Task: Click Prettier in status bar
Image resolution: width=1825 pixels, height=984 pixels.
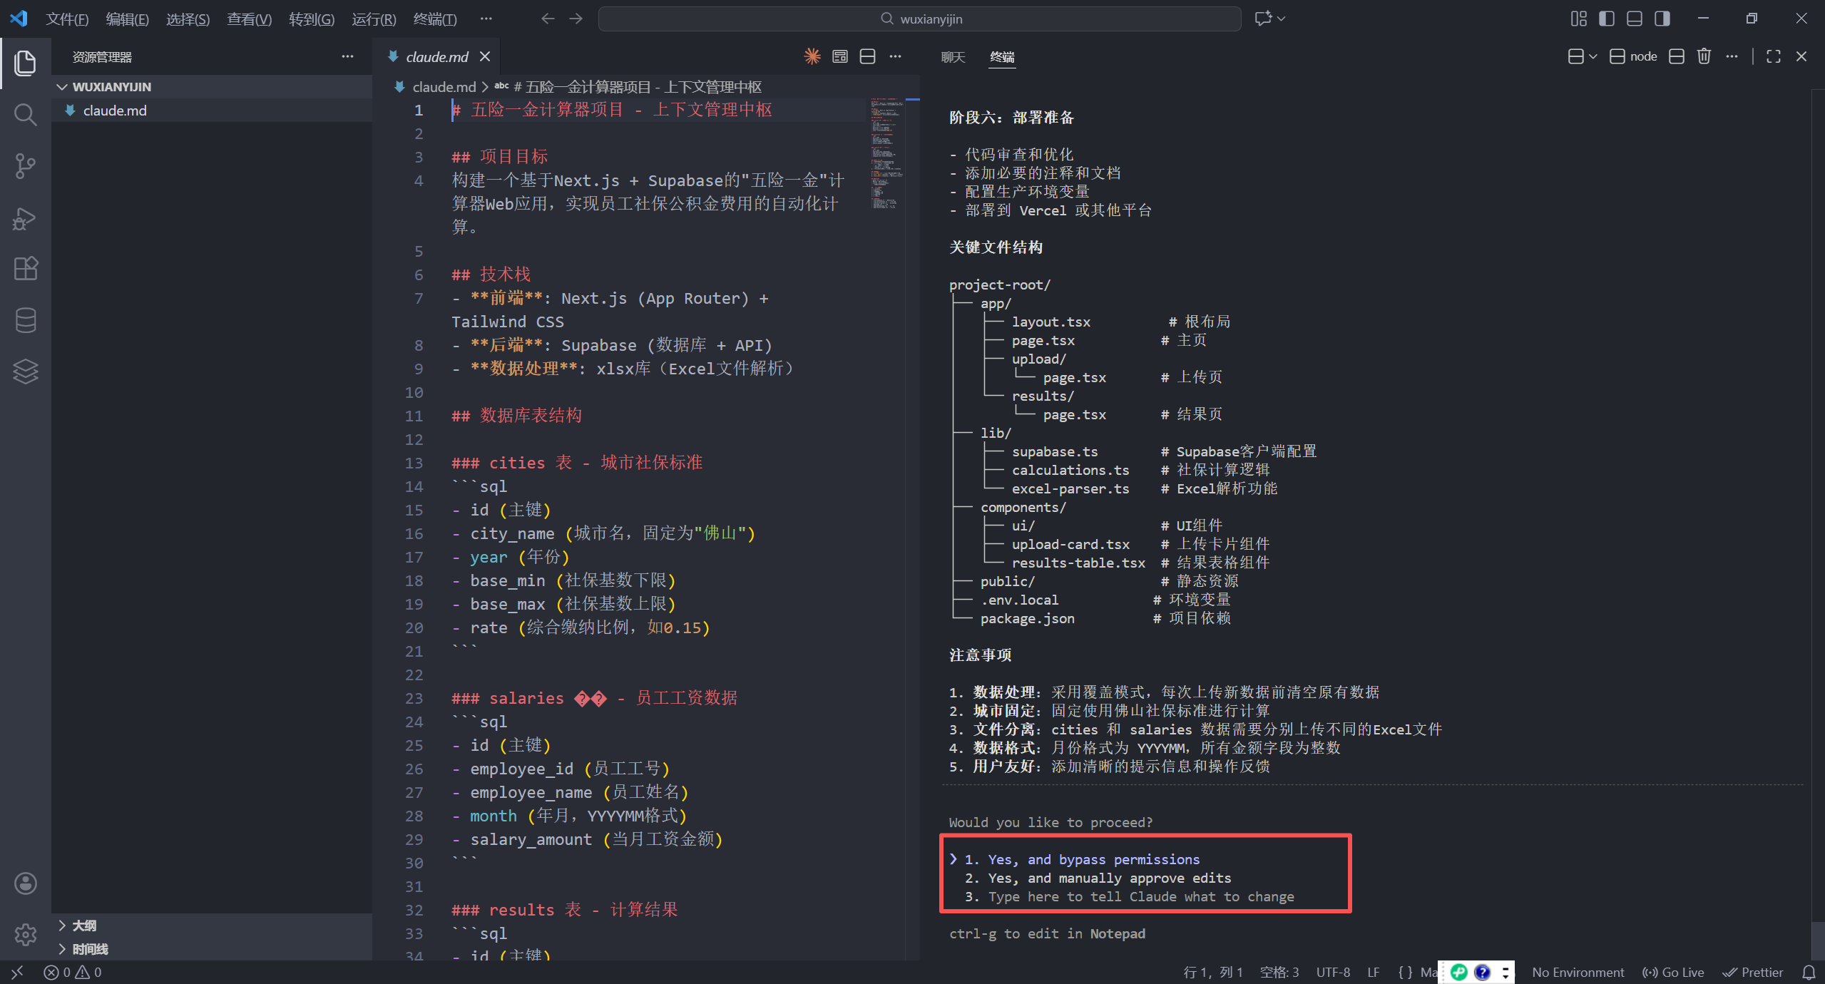Action: (1752, 972)
